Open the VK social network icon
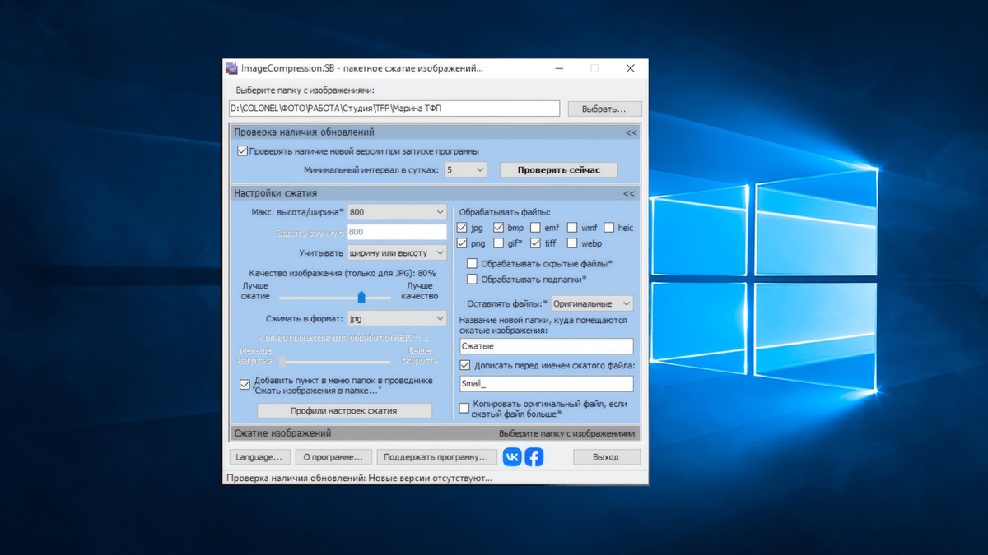This screenshot has height=555, width=988. [x=512, y=457]
